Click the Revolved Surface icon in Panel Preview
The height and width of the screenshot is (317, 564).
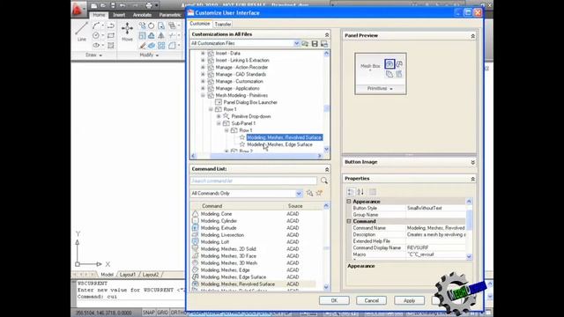390,64
